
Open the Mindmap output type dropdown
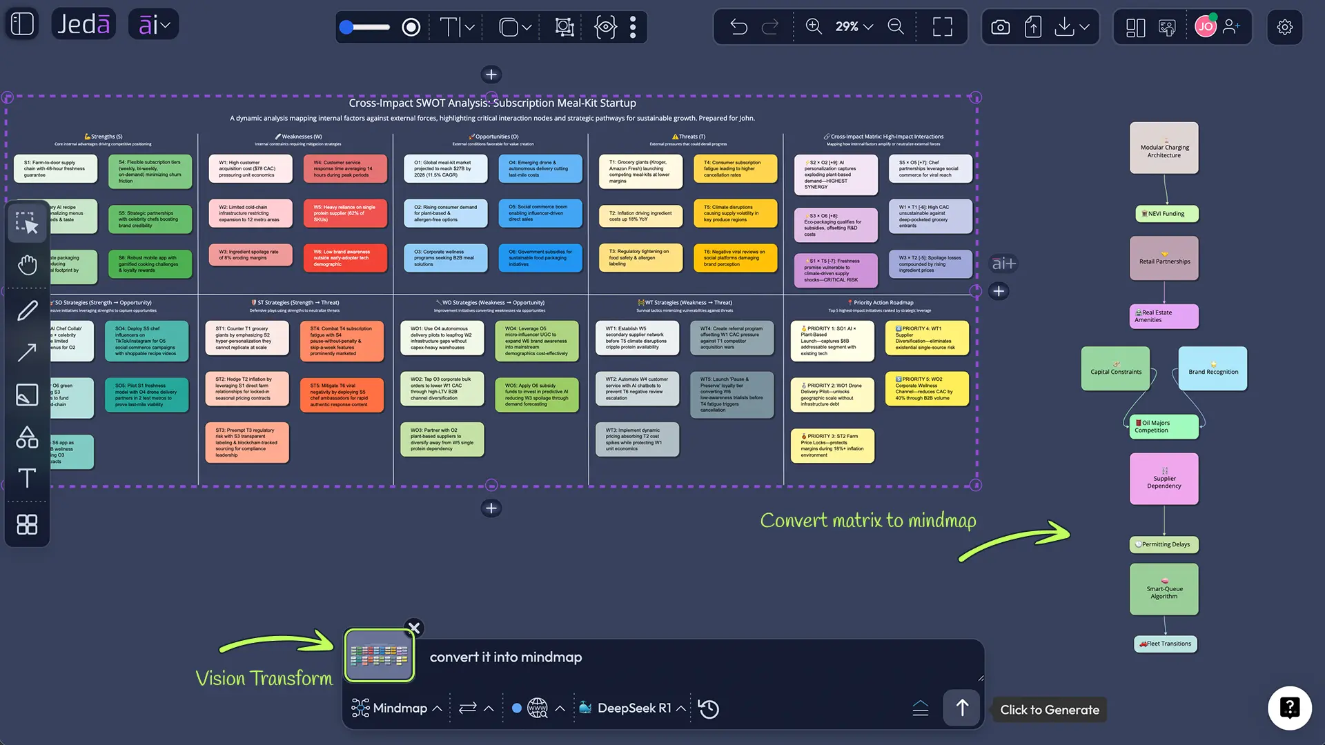pyautogui.click(x=397, y=708)
